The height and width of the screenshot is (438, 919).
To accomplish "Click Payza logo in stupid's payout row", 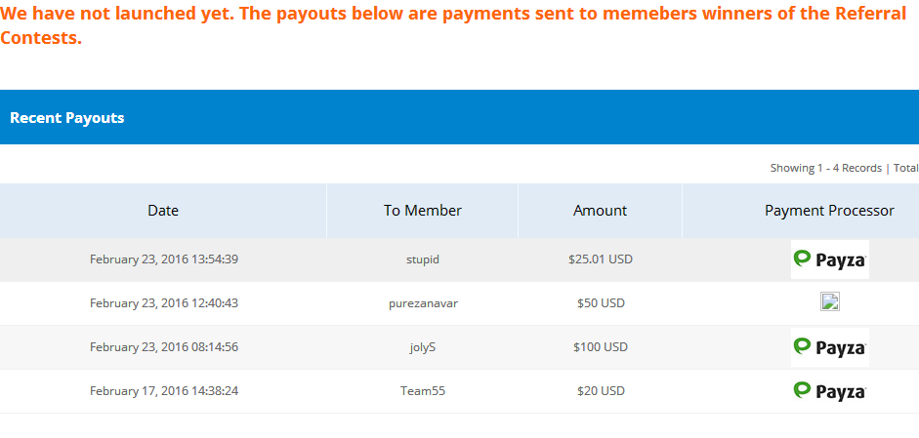I will point(829,259).
